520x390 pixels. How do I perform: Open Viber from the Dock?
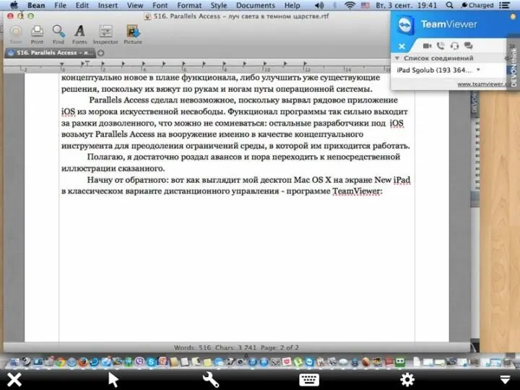(139, 362)
